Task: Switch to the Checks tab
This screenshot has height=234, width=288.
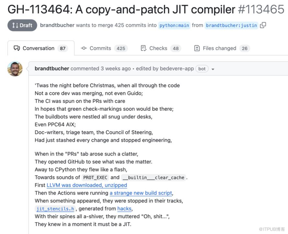Action: (x=161, y=48)
